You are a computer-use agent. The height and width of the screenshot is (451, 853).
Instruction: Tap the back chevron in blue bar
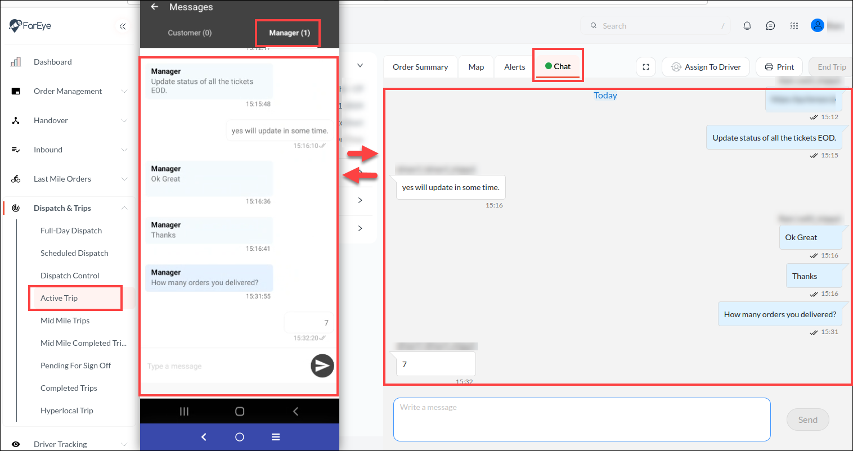204,437
